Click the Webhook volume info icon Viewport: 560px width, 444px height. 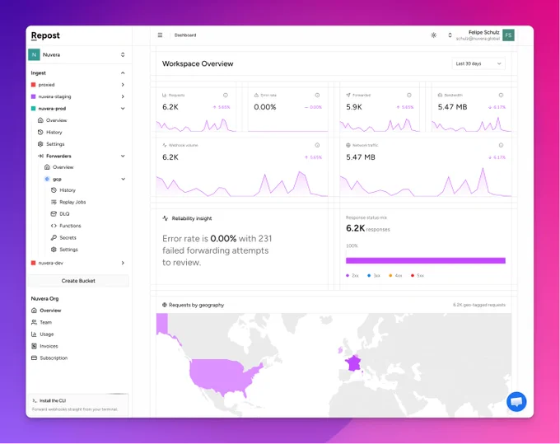317,145
